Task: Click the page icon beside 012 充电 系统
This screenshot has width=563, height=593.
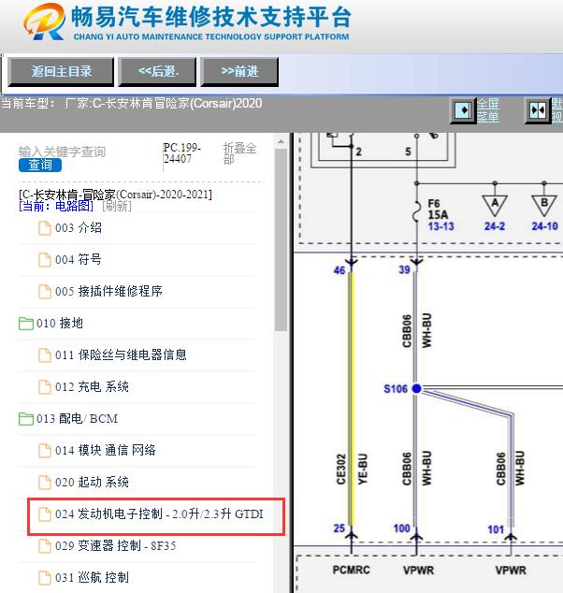Action: point(45,387)
